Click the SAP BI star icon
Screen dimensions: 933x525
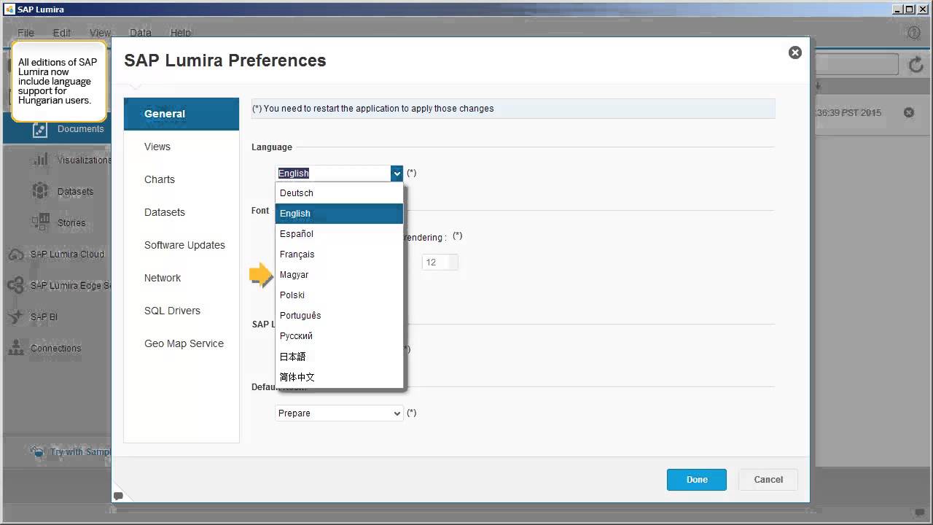pos(16,317)
